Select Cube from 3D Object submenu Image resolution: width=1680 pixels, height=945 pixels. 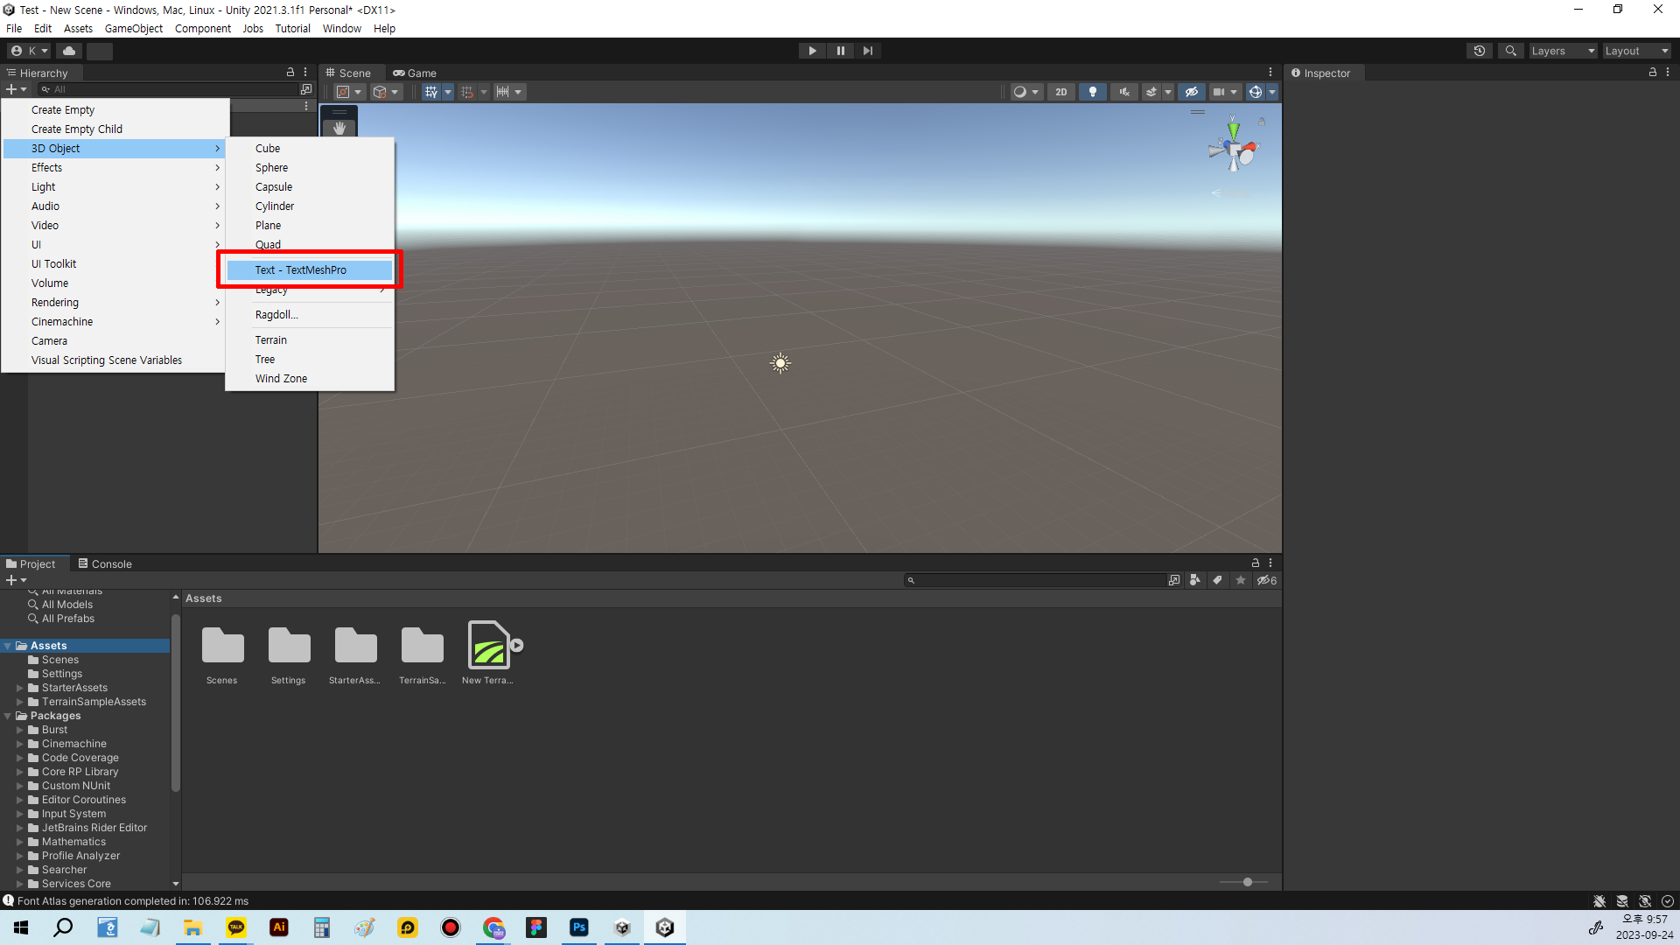pyautogui.click(x=310, y=149)
